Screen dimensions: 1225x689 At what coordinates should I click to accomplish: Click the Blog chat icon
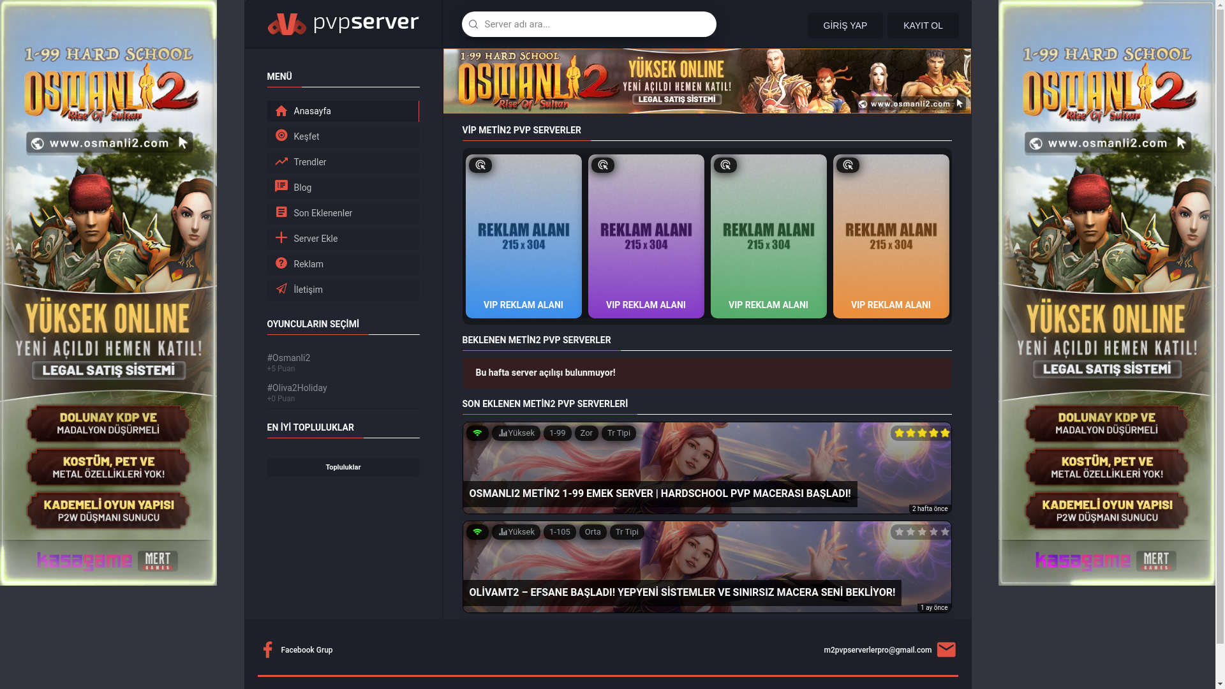pyautogui.click(x=281, y=186)
